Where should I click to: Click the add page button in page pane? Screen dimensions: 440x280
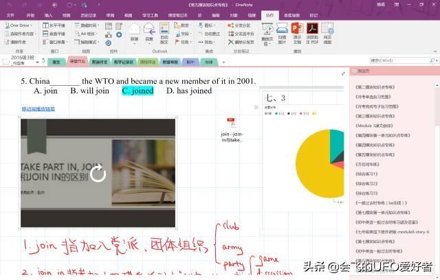tap(361, 71)
